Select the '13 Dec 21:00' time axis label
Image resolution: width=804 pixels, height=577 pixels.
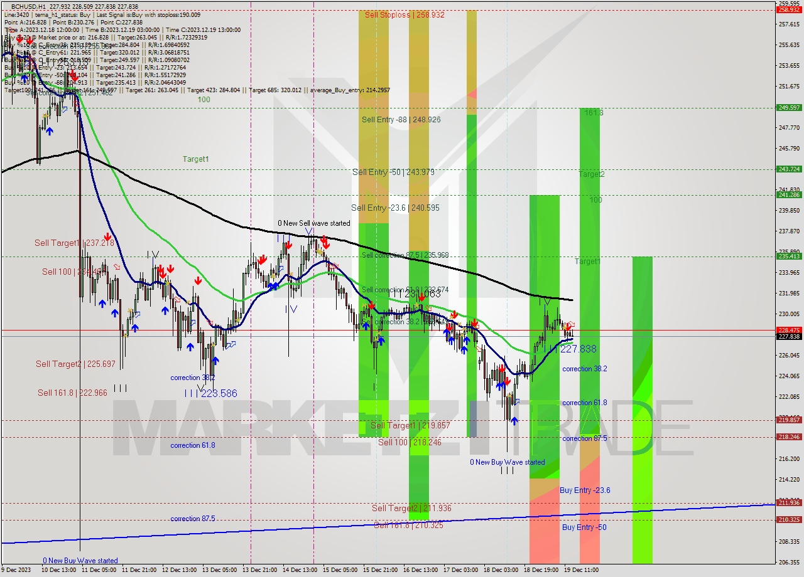coord(259,570)
